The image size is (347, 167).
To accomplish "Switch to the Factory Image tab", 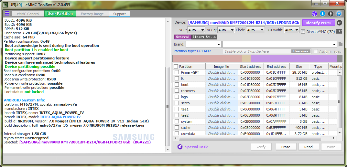I will 92,14.
